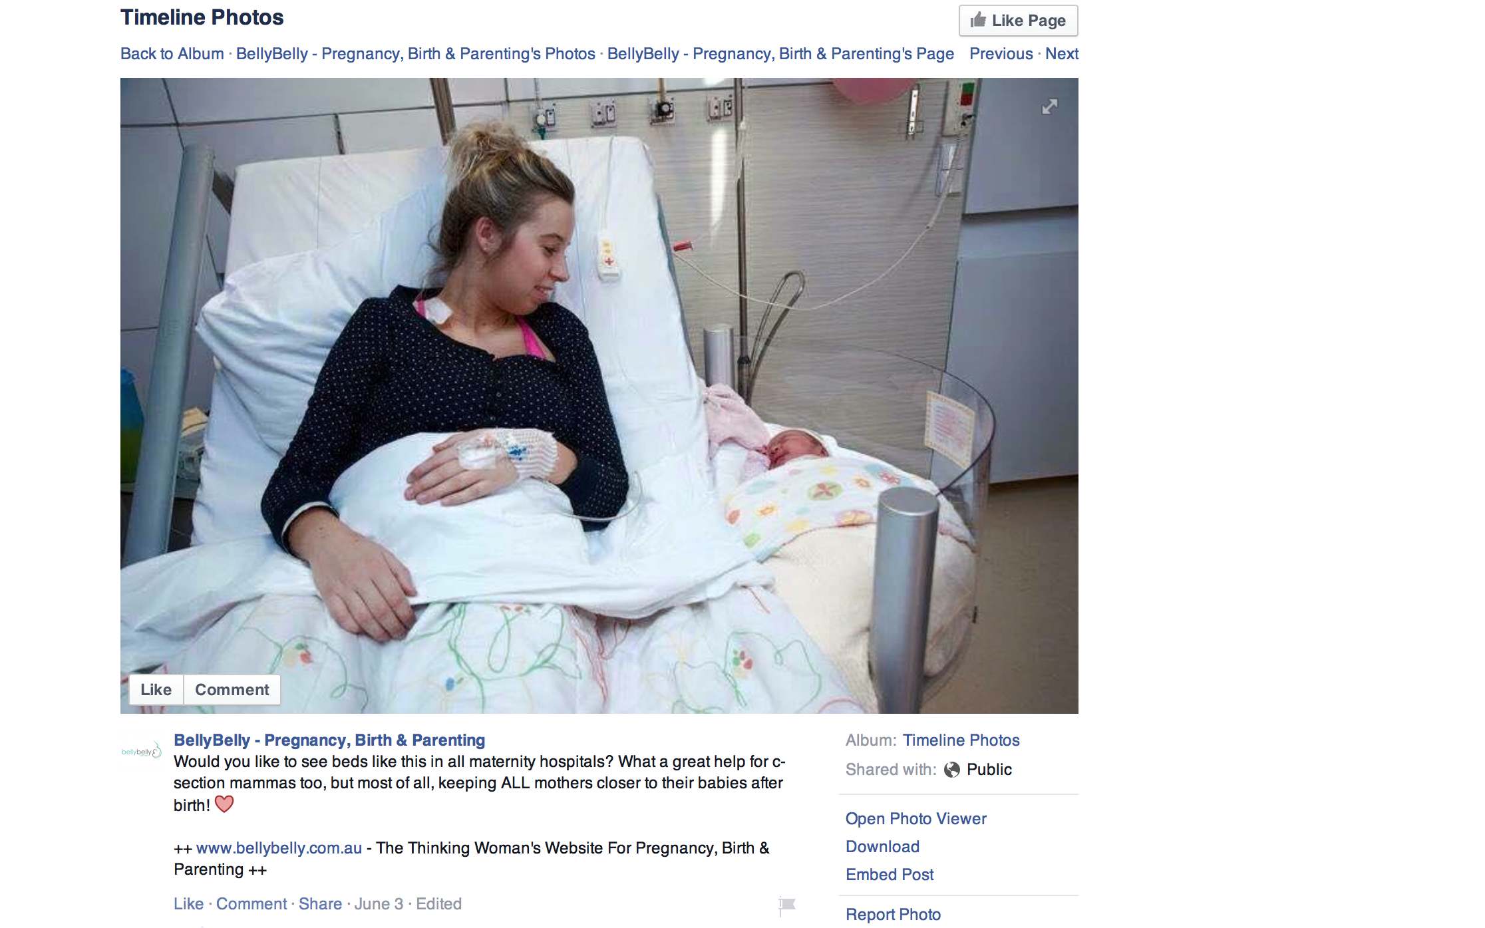Visit www.bellybelly.com.au link
This screenshot has height=928, width=1485.
click(x=279, y=848)
